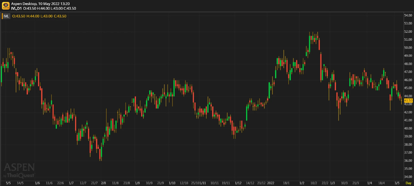This screenshot has height=186, width=414.
Task: Click the 5/5 date axis label
Action: (x=9, y=183)
